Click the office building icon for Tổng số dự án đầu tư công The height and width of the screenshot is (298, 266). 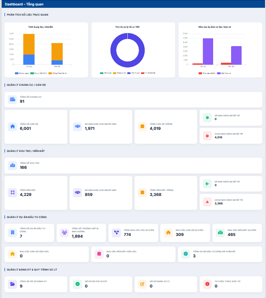13,233
